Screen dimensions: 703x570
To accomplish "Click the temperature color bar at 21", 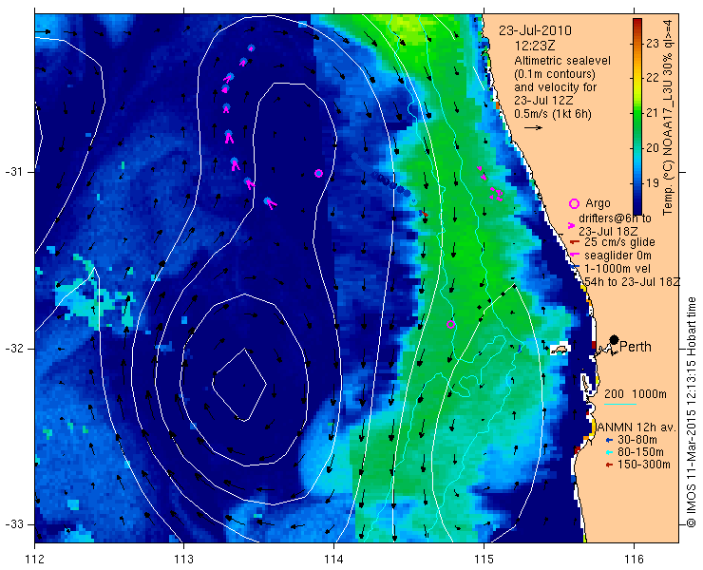I will 637,113.
